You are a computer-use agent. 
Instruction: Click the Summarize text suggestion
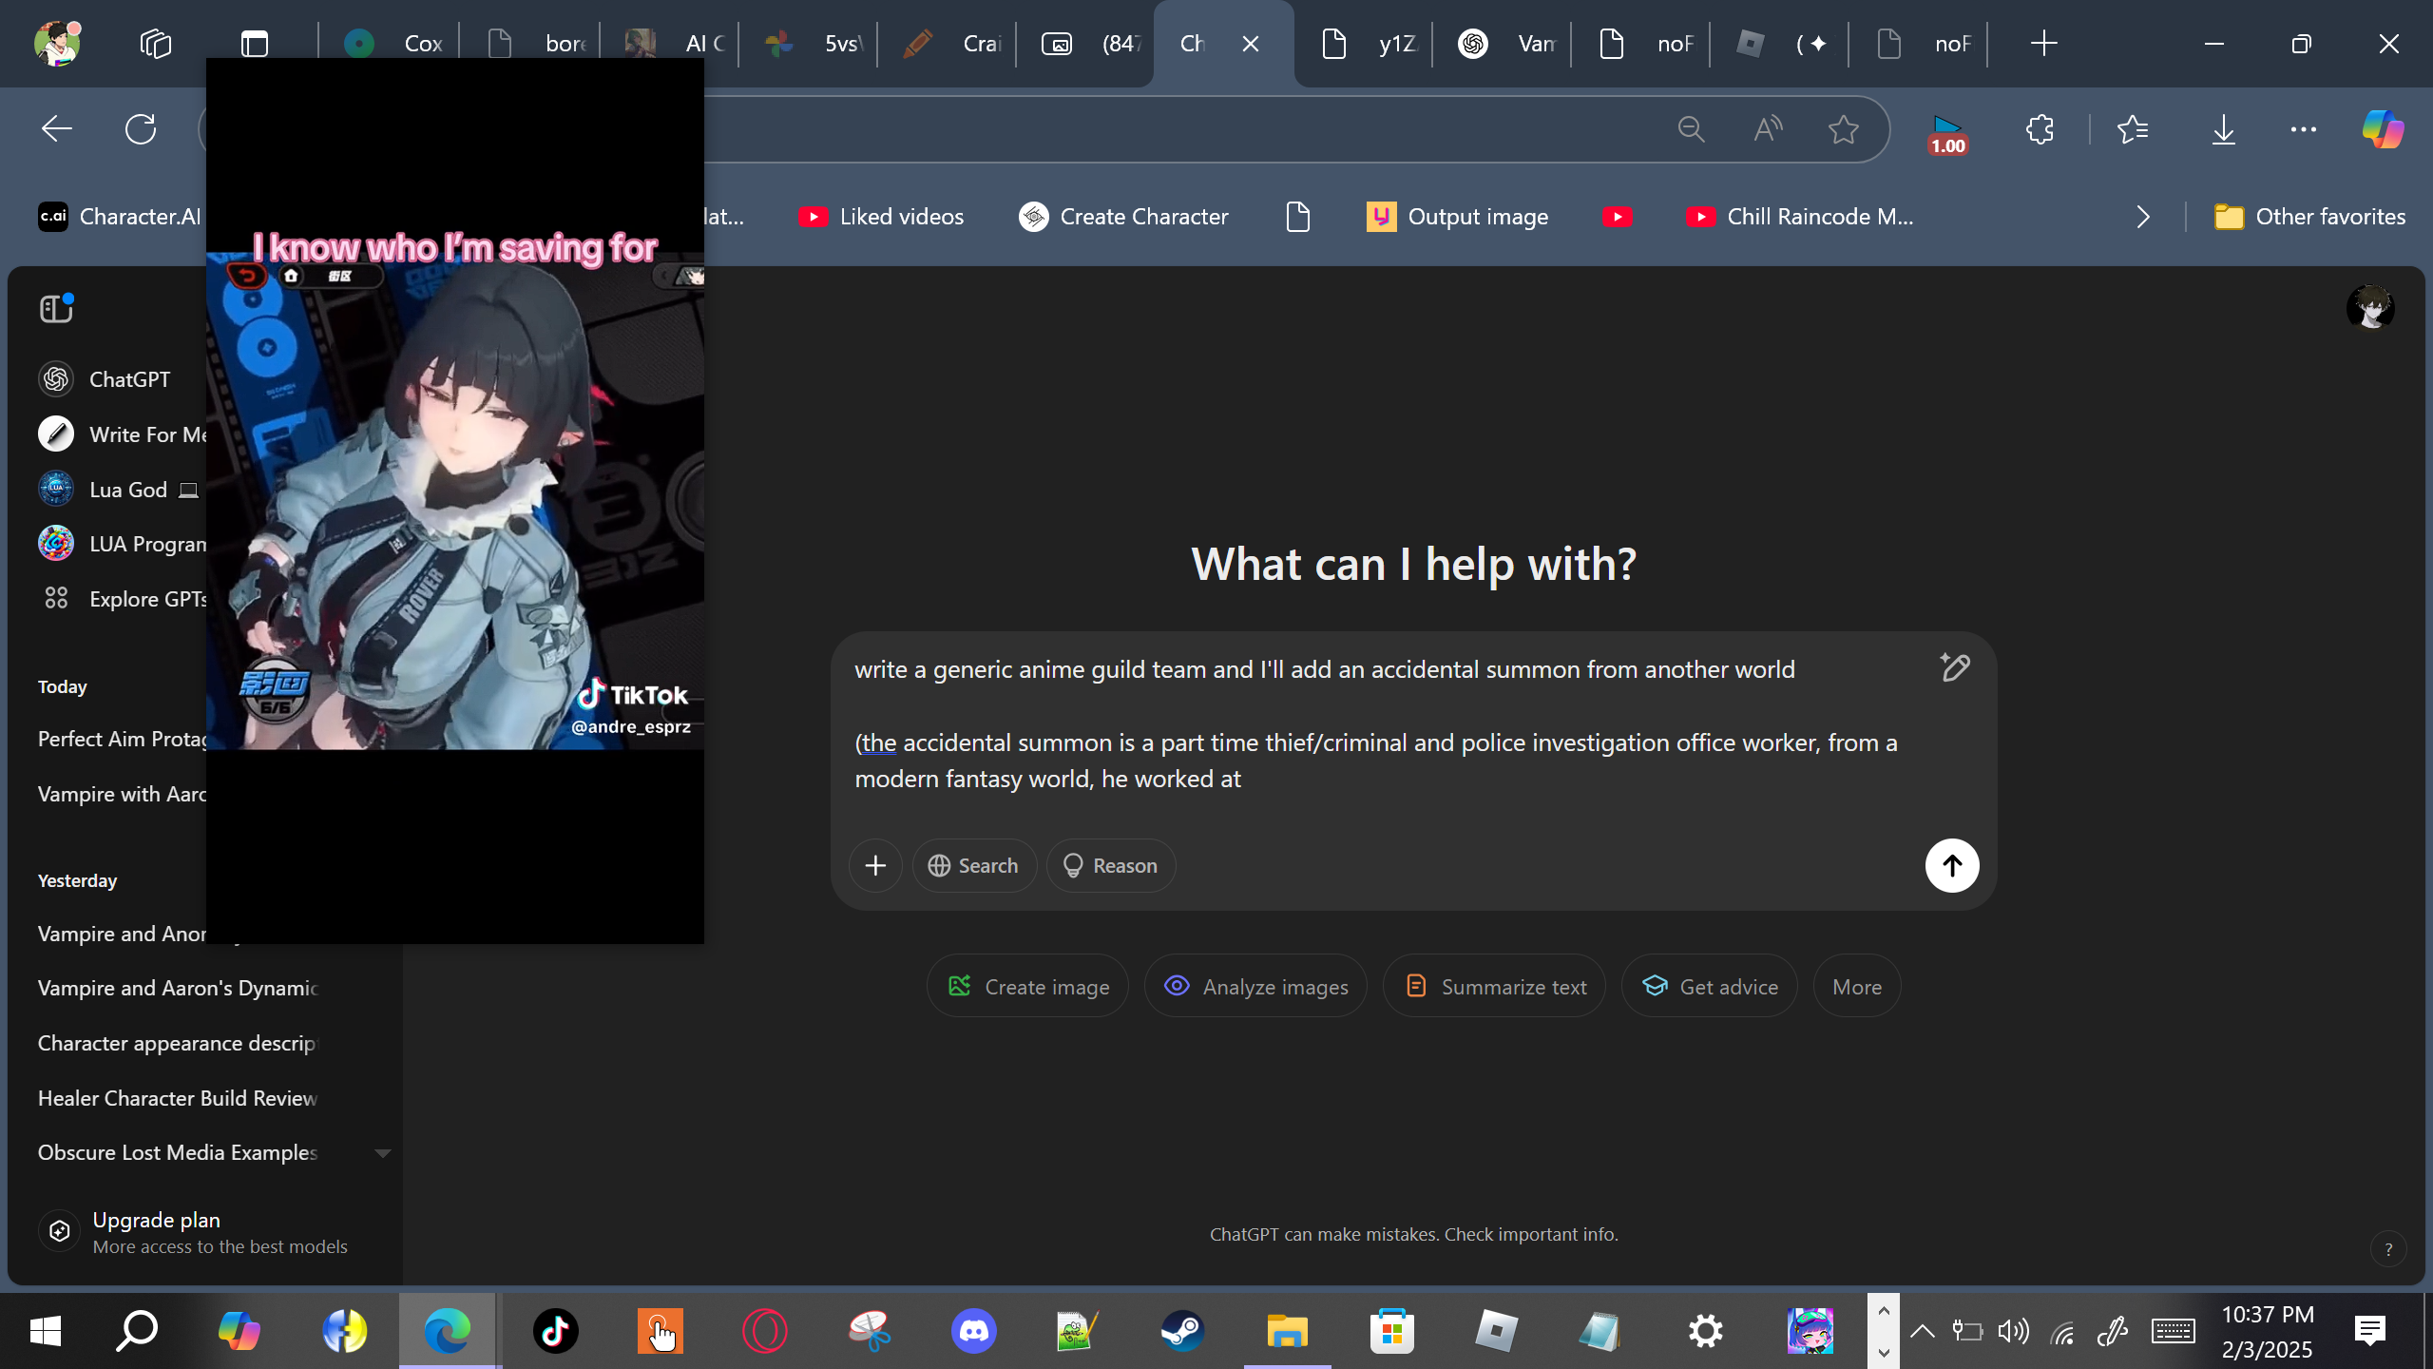(x=1495, y=986)
